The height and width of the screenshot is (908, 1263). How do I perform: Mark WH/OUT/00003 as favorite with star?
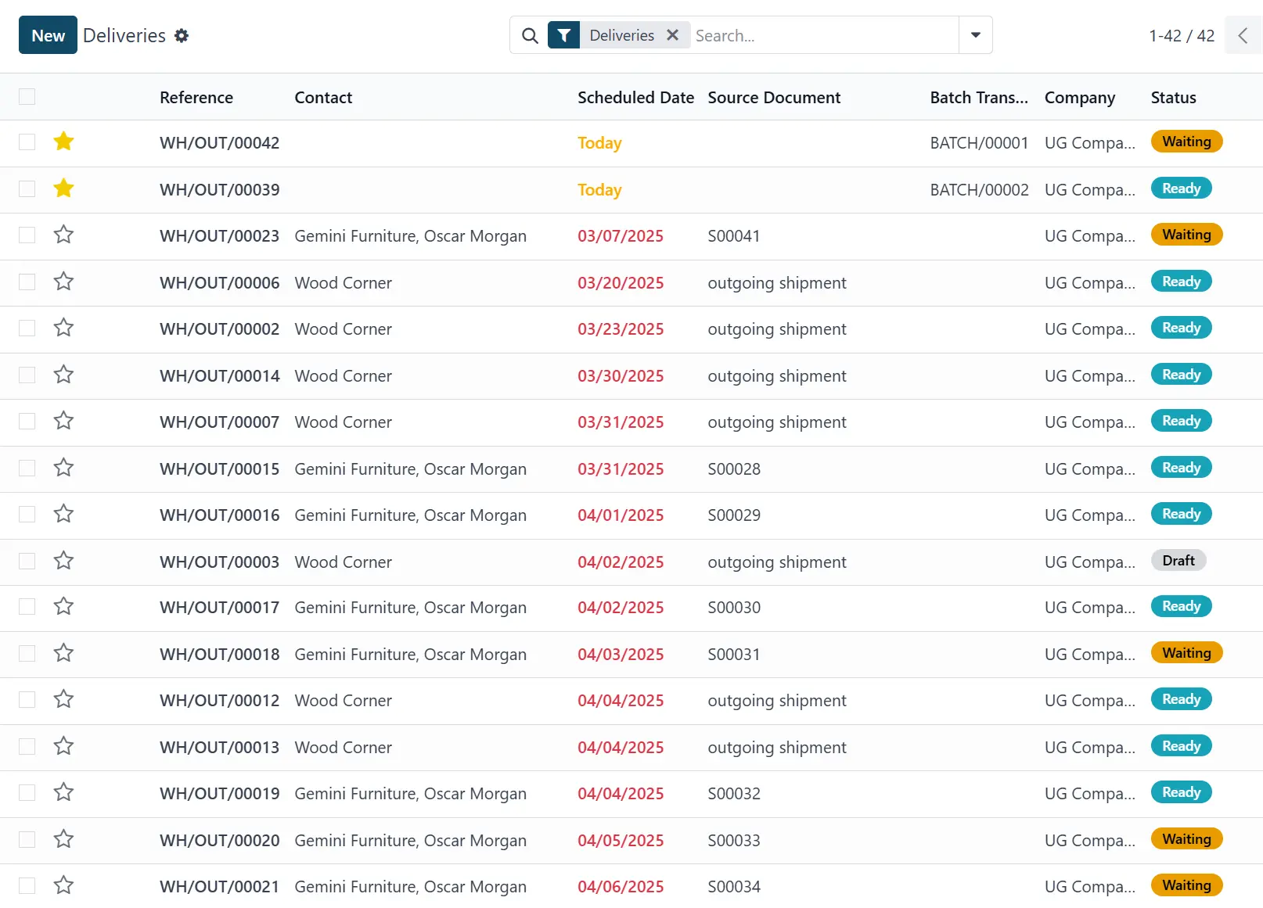(x=63, y=561)
